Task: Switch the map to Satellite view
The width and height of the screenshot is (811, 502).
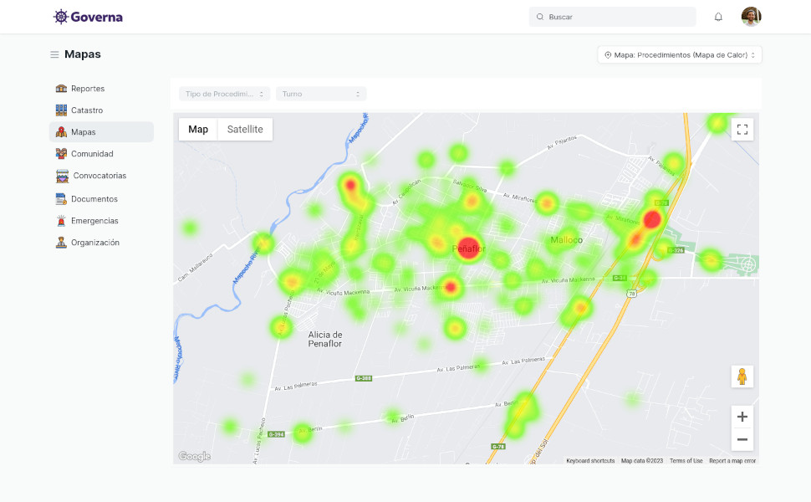Action: click(x=245, y=130)
